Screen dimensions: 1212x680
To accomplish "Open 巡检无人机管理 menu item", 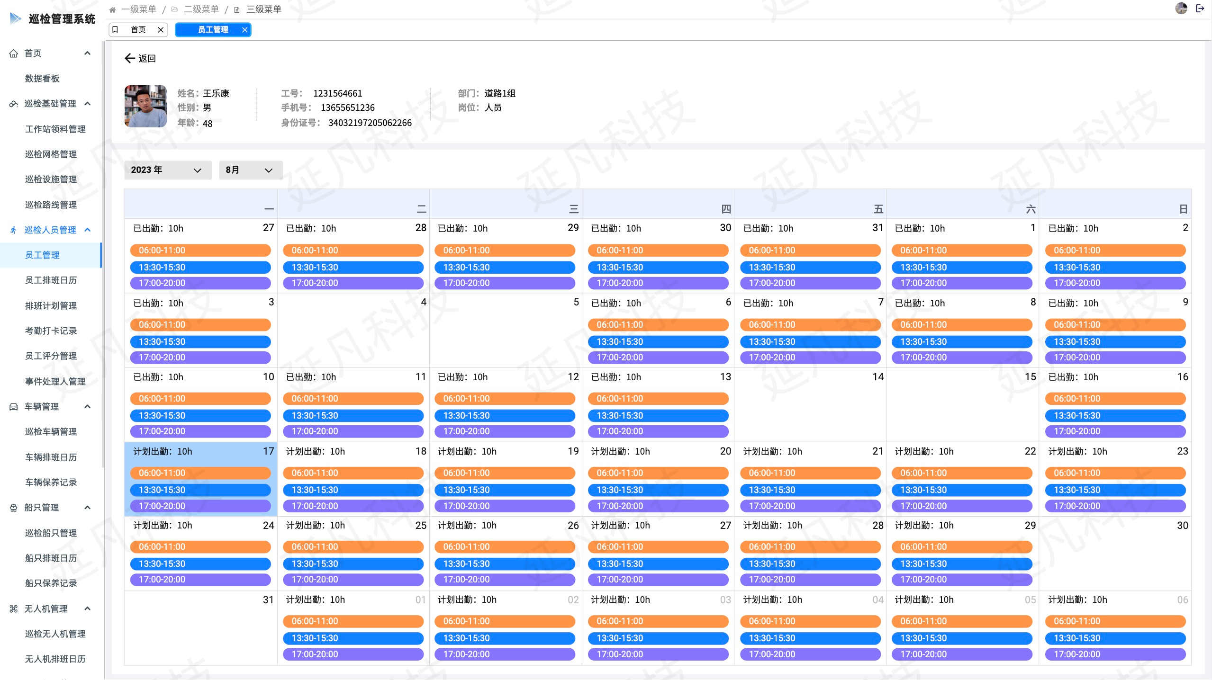I will 55,634.
